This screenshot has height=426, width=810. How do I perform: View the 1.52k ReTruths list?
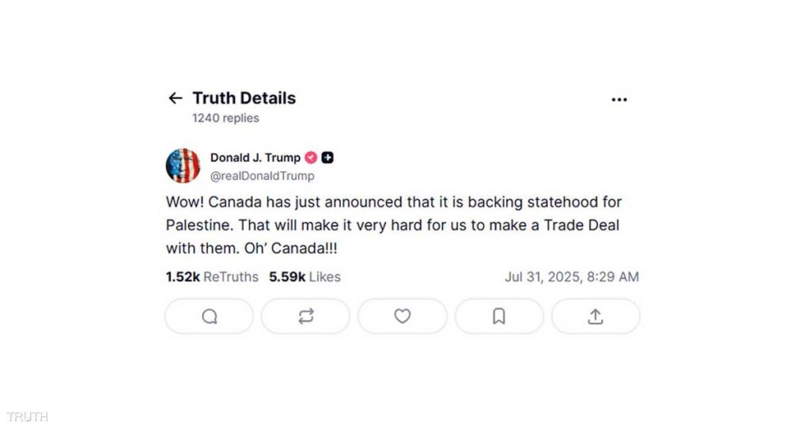click(212, 277)
